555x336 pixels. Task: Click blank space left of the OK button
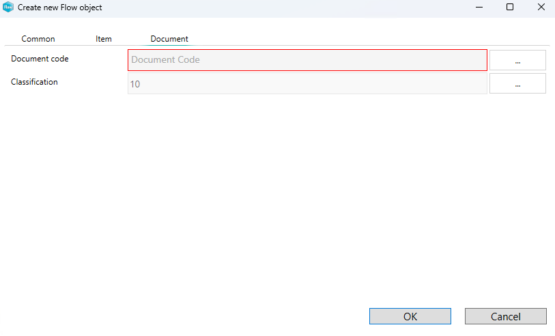[x=205, y=316]
